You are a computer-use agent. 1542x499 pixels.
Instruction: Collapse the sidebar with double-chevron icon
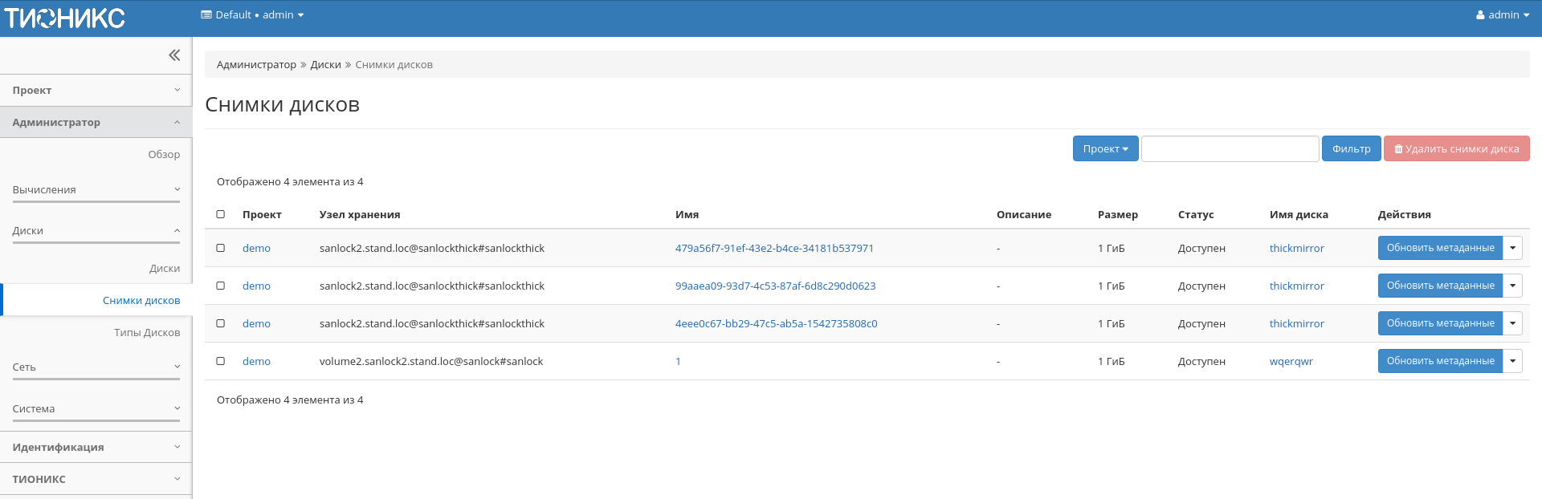(174, 55)
